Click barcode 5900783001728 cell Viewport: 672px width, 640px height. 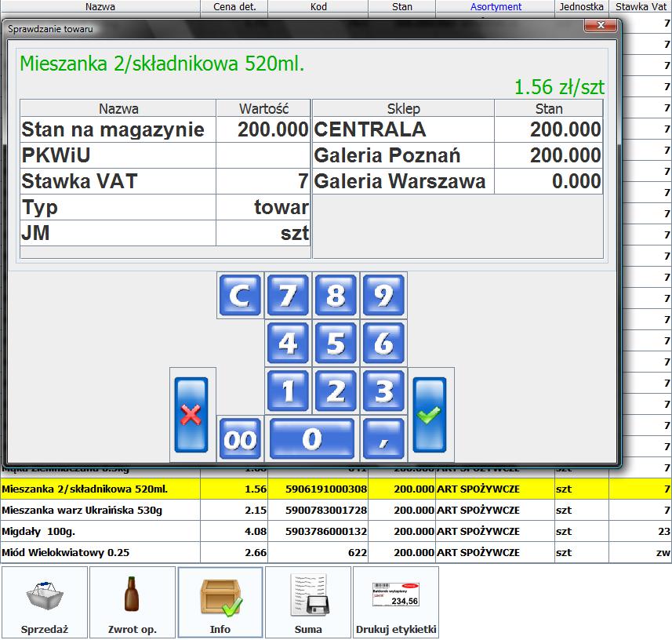318,510
